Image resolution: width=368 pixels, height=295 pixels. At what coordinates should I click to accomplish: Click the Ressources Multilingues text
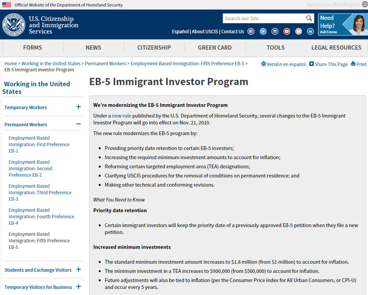(x=333, y=5)
